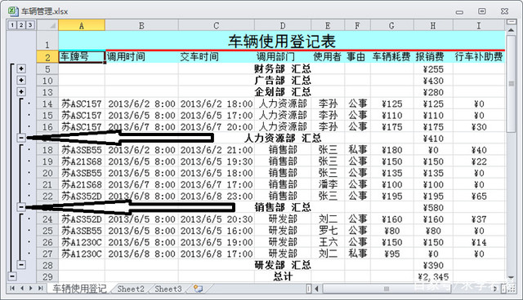Click the Excel file icon in title bar
Image resolution: width=523 pixels, height=300 pixels.
[x=13, y=11]
